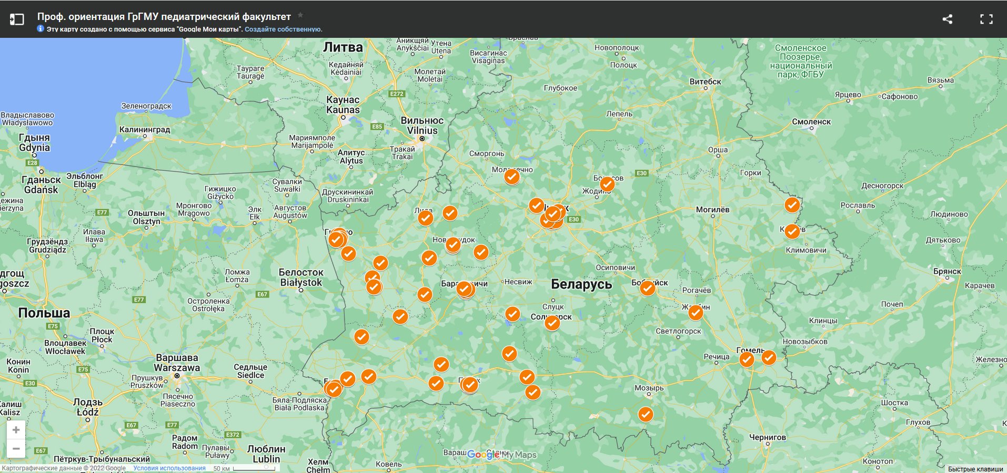Select the front marker covering Минск label
Viewport: 1007px width, 473px height.
(552, 214)
